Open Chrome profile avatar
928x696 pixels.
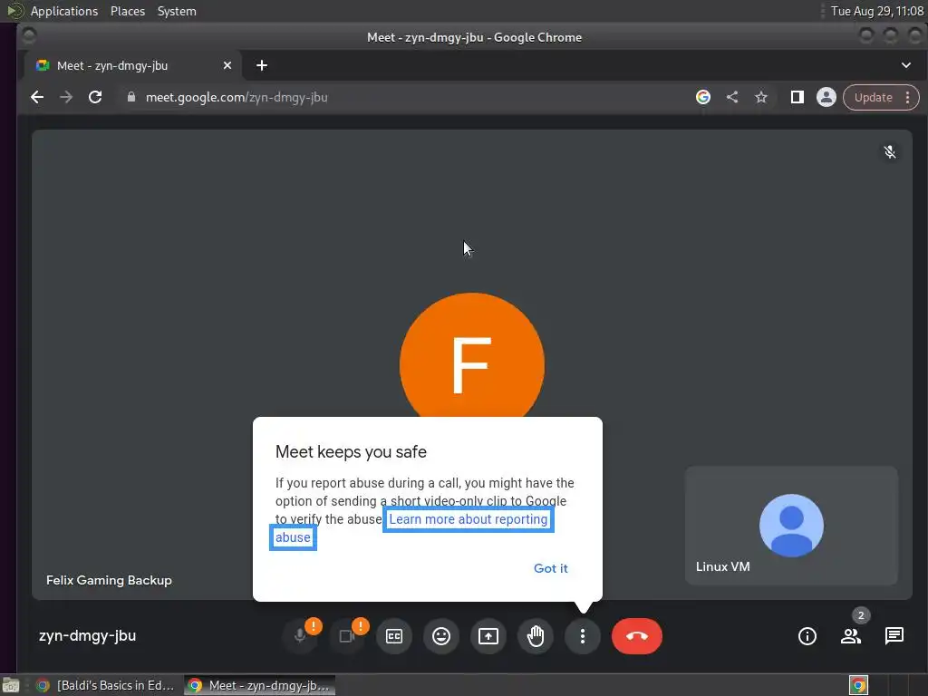(x=826, y=97)
